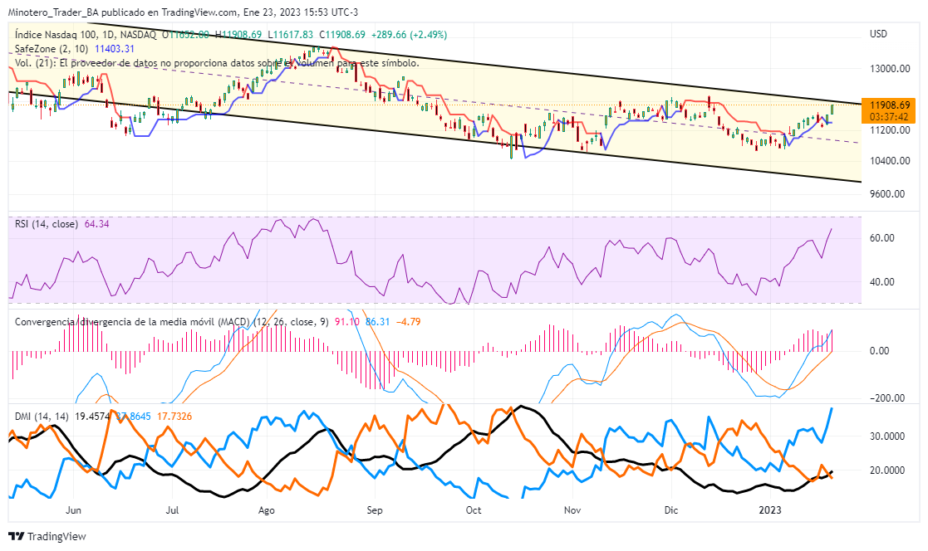This screenshot has height=551, width=928.
Task: Click the TradingView logo icon
Action: coord(16,536)
